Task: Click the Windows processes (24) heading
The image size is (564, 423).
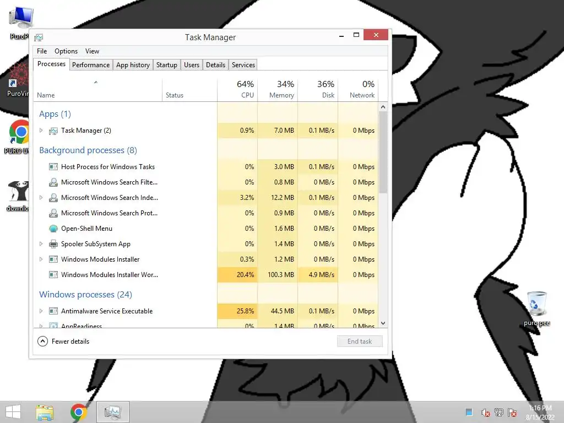Action: (x=85, y=295)
